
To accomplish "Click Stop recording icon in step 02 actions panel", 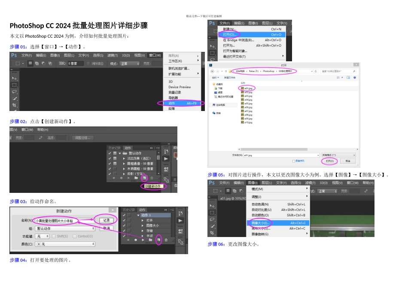I will pos(114,178).
